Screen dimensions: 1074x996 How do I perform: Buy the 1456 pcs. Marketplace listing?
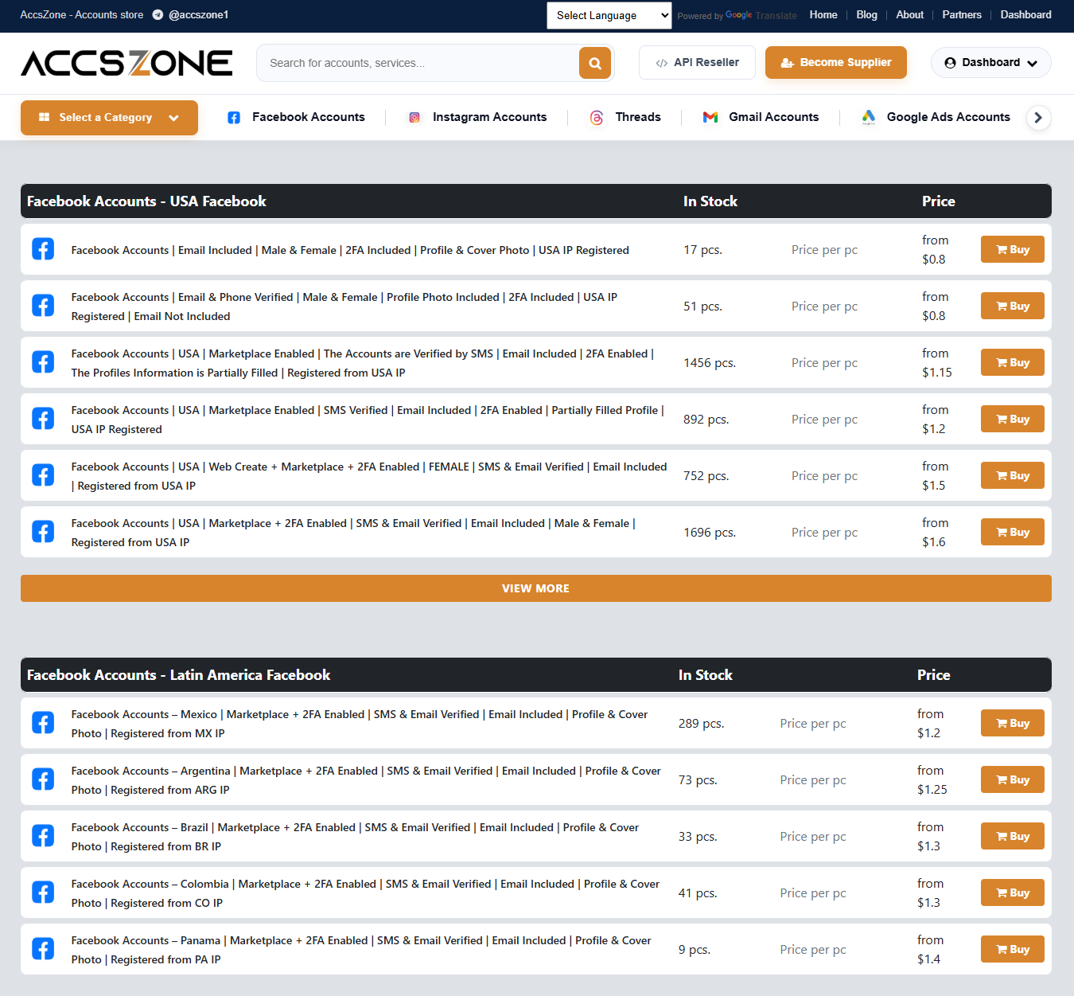tap(1013, 362)
